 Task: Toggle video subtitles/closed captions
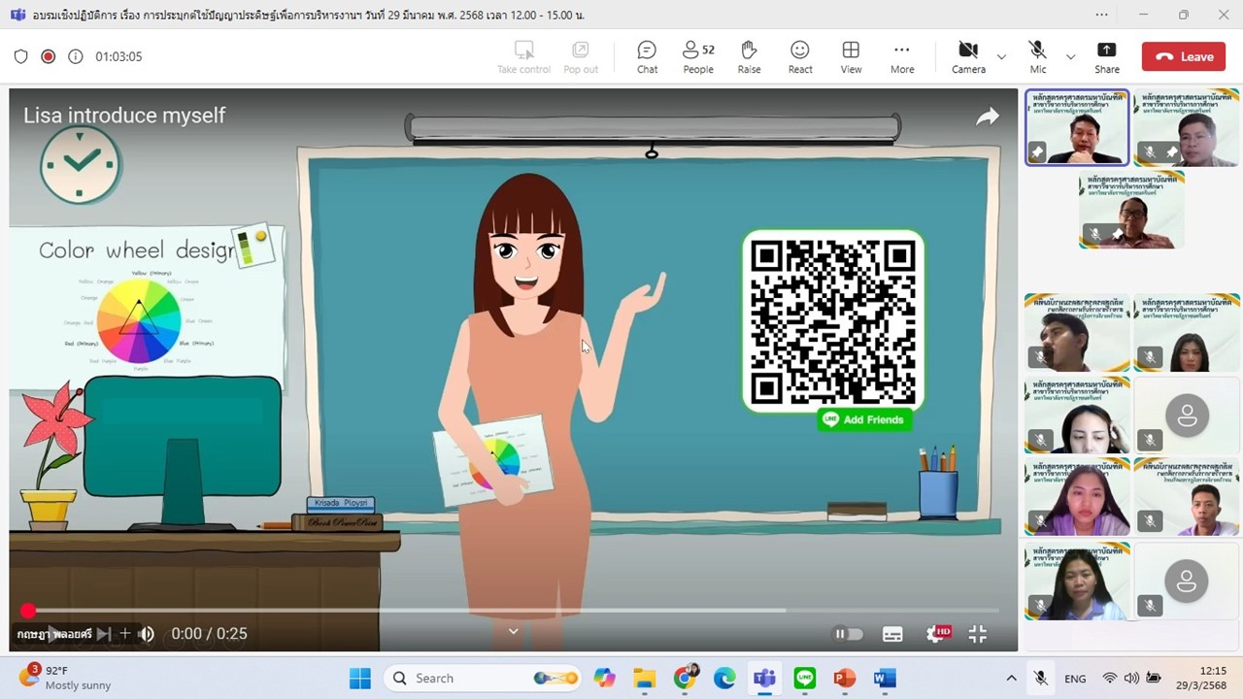[892, 634]
